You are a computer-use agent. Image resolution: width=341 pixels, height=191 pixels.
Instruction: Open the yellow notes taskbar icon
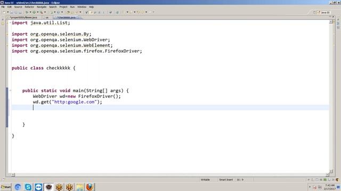pyautogui.click(x=79, y=187)
